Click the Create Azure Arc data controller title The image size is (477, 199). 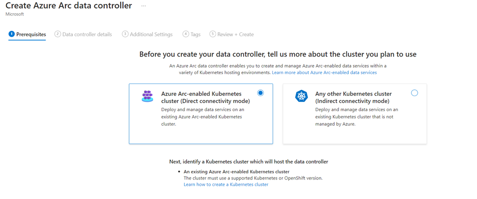(x=69, y=6)
